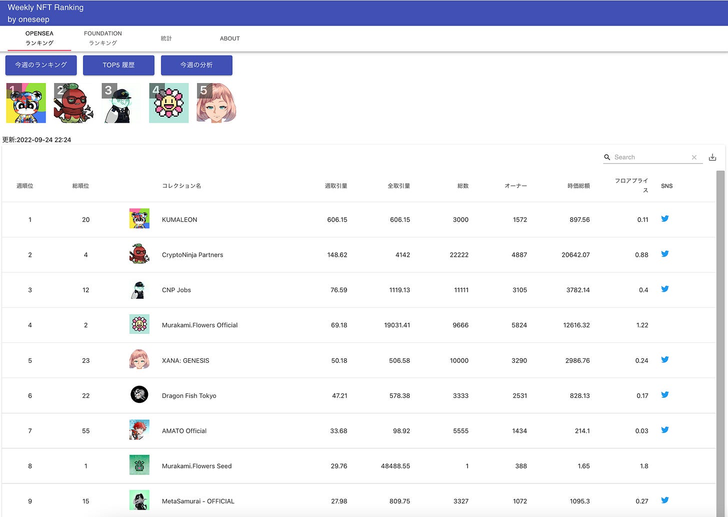728x517 pixels.
Task: Click Dragon Fish Tokyo collection name
Action: [189, 395]
